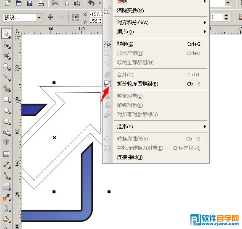Select the Basic shapes tool

[6, 132]
